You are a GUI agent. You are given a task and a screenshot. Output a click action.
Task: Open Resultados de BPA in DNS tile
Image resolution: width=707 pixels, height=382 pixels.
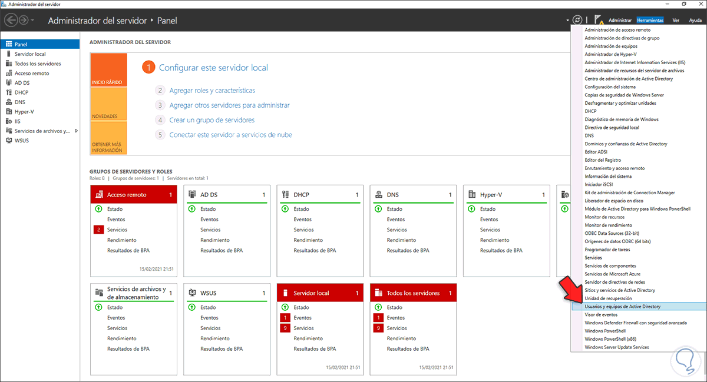pyautogui.click(x=408, y=250)
